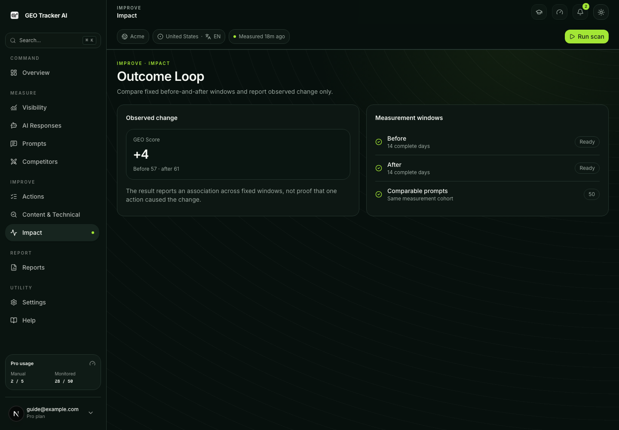Click the green active dot on Impact
Image resolution: width=619 pixels, height=430 pixels.
[93, 233]
